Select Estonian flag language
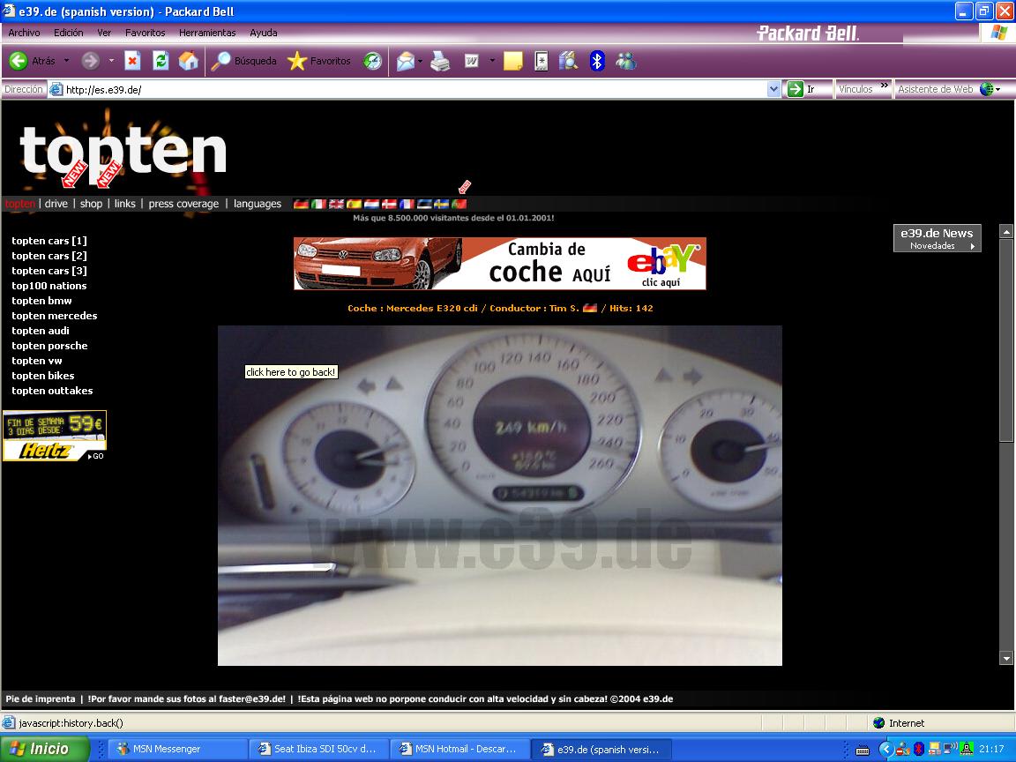Screen dimensions: 1016x762 pyautogui.click(x=424, y=204)
